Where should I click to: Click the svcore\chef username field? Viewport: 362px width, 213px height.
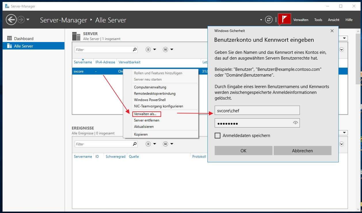[x=257, y=110]
